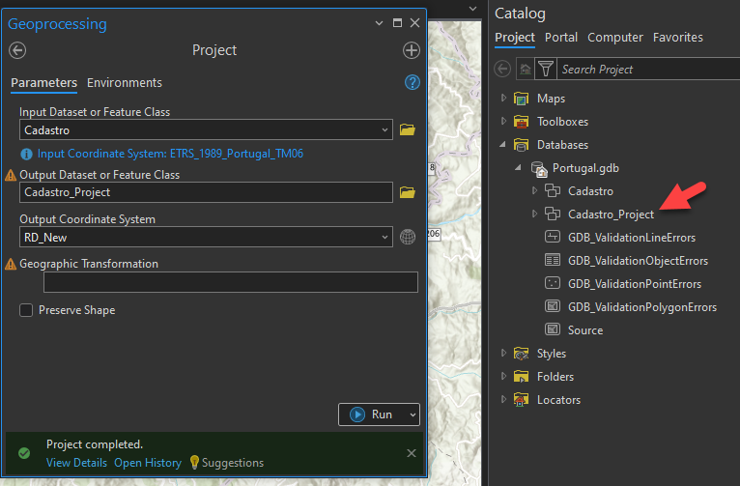Viewport: 740px width, 486px height.
Task: Expand the Toolboxes tree node
Action: pyautogui.click(x=503, y=122)
